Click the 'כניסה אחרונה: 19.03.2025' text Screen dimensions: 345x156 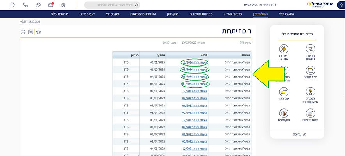260,4
